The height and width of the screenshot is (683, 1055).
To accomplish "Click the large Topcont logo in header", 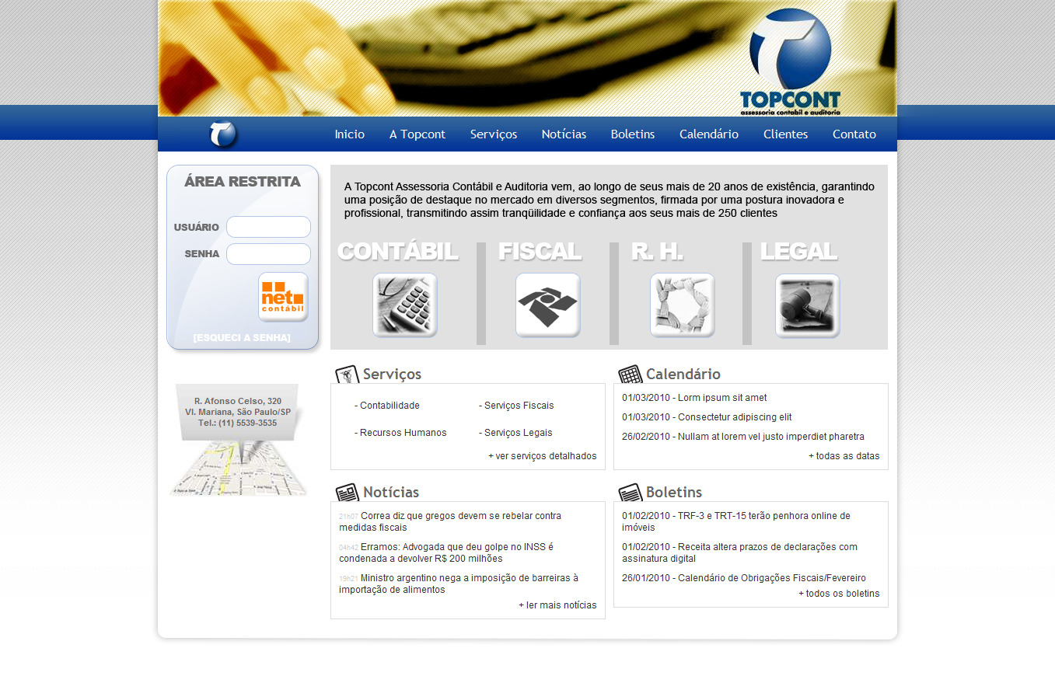I will click(790, 61).
